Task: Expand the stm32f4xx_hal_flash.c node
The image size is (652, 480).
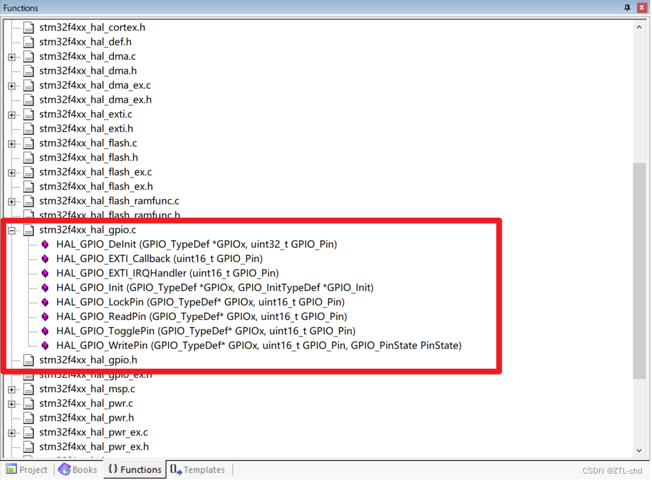Action: pyautogui.click(x=11, y=143)
